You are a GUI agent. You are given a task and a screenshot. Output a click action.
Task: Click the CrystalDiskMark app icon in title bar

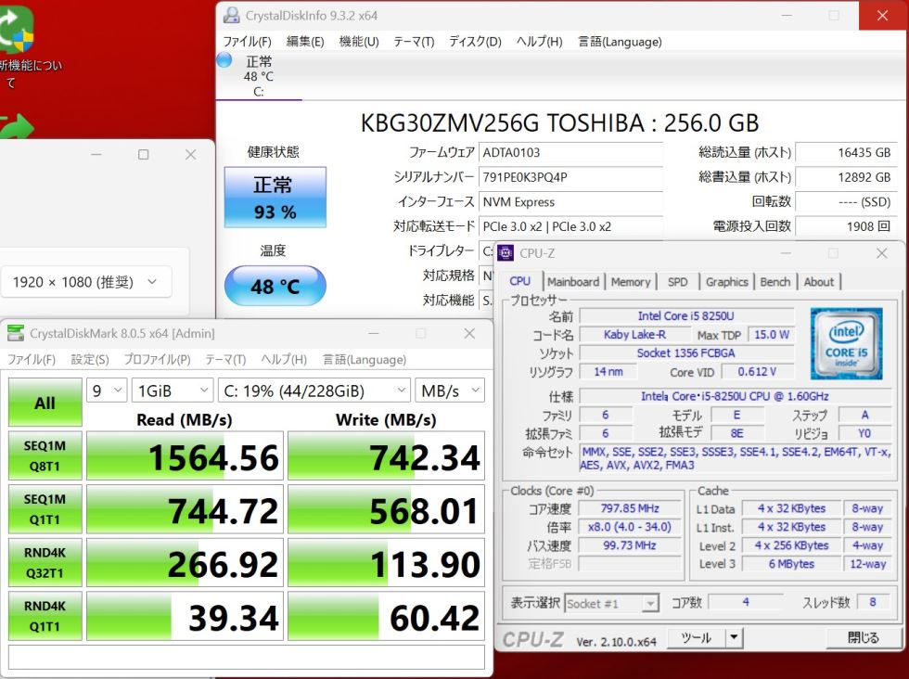coord(16,333)
